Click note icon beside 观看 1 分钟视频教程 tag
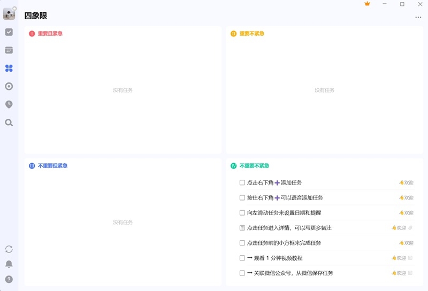This screenshot has height=291, width=428. [x=410, y=258]
